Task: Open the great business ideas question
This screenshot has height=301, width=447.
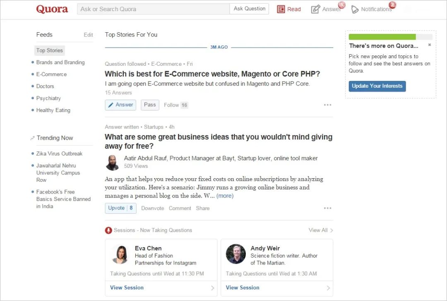Action: pos(219,141)
